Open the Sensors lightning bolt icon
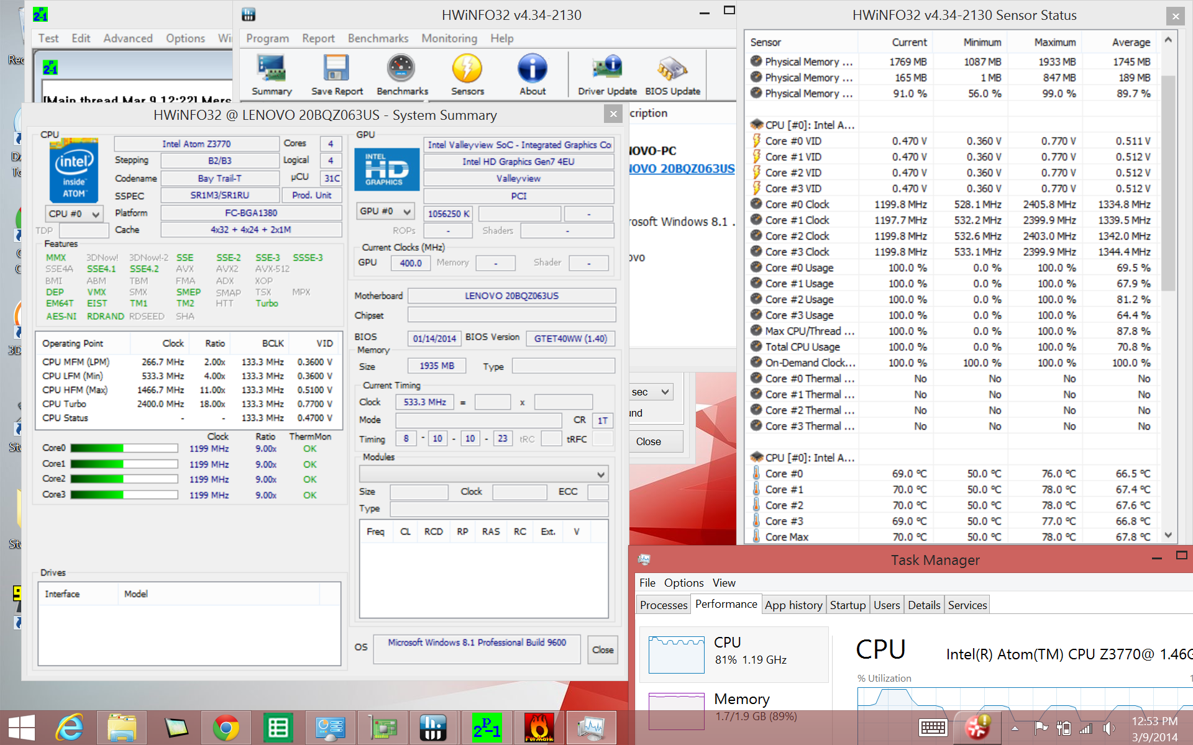The image size is (1193, 745). pos(467,74)
